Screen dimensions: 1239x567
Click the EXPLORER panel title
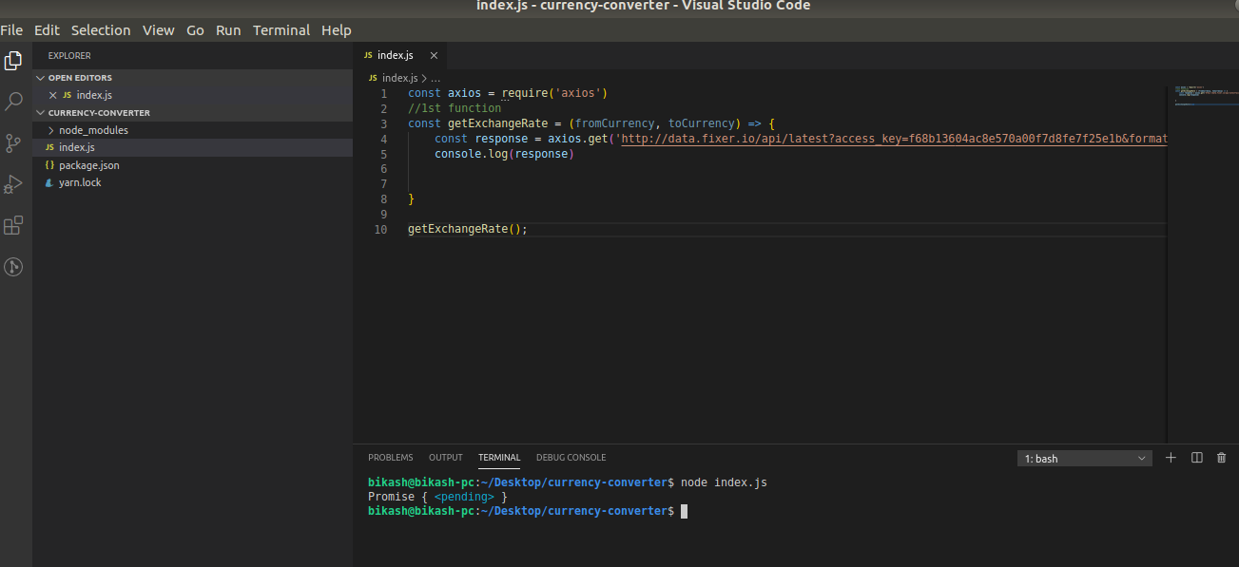click(69, 56)
